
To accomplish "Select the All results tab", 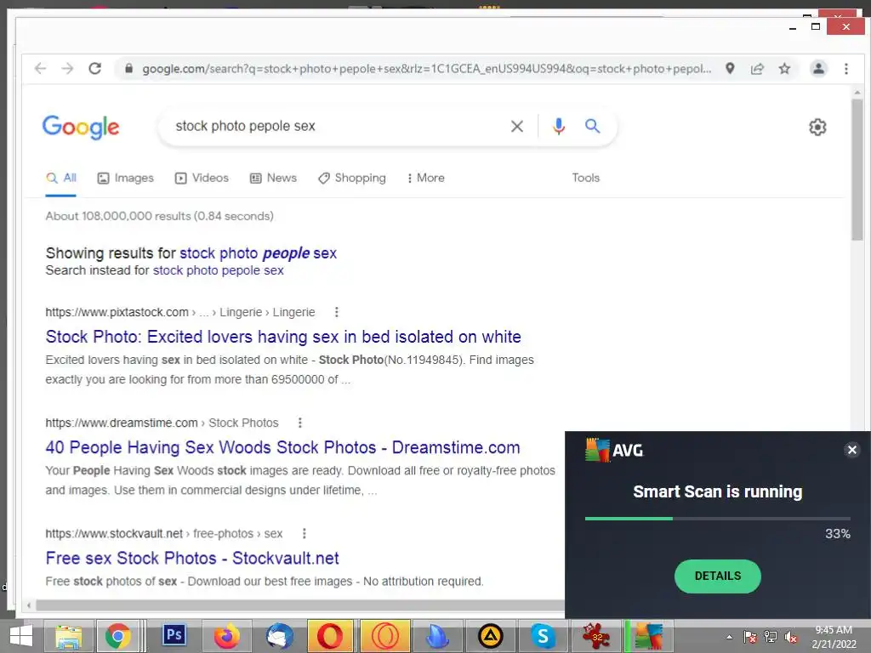I will click(x=61, y=178).
